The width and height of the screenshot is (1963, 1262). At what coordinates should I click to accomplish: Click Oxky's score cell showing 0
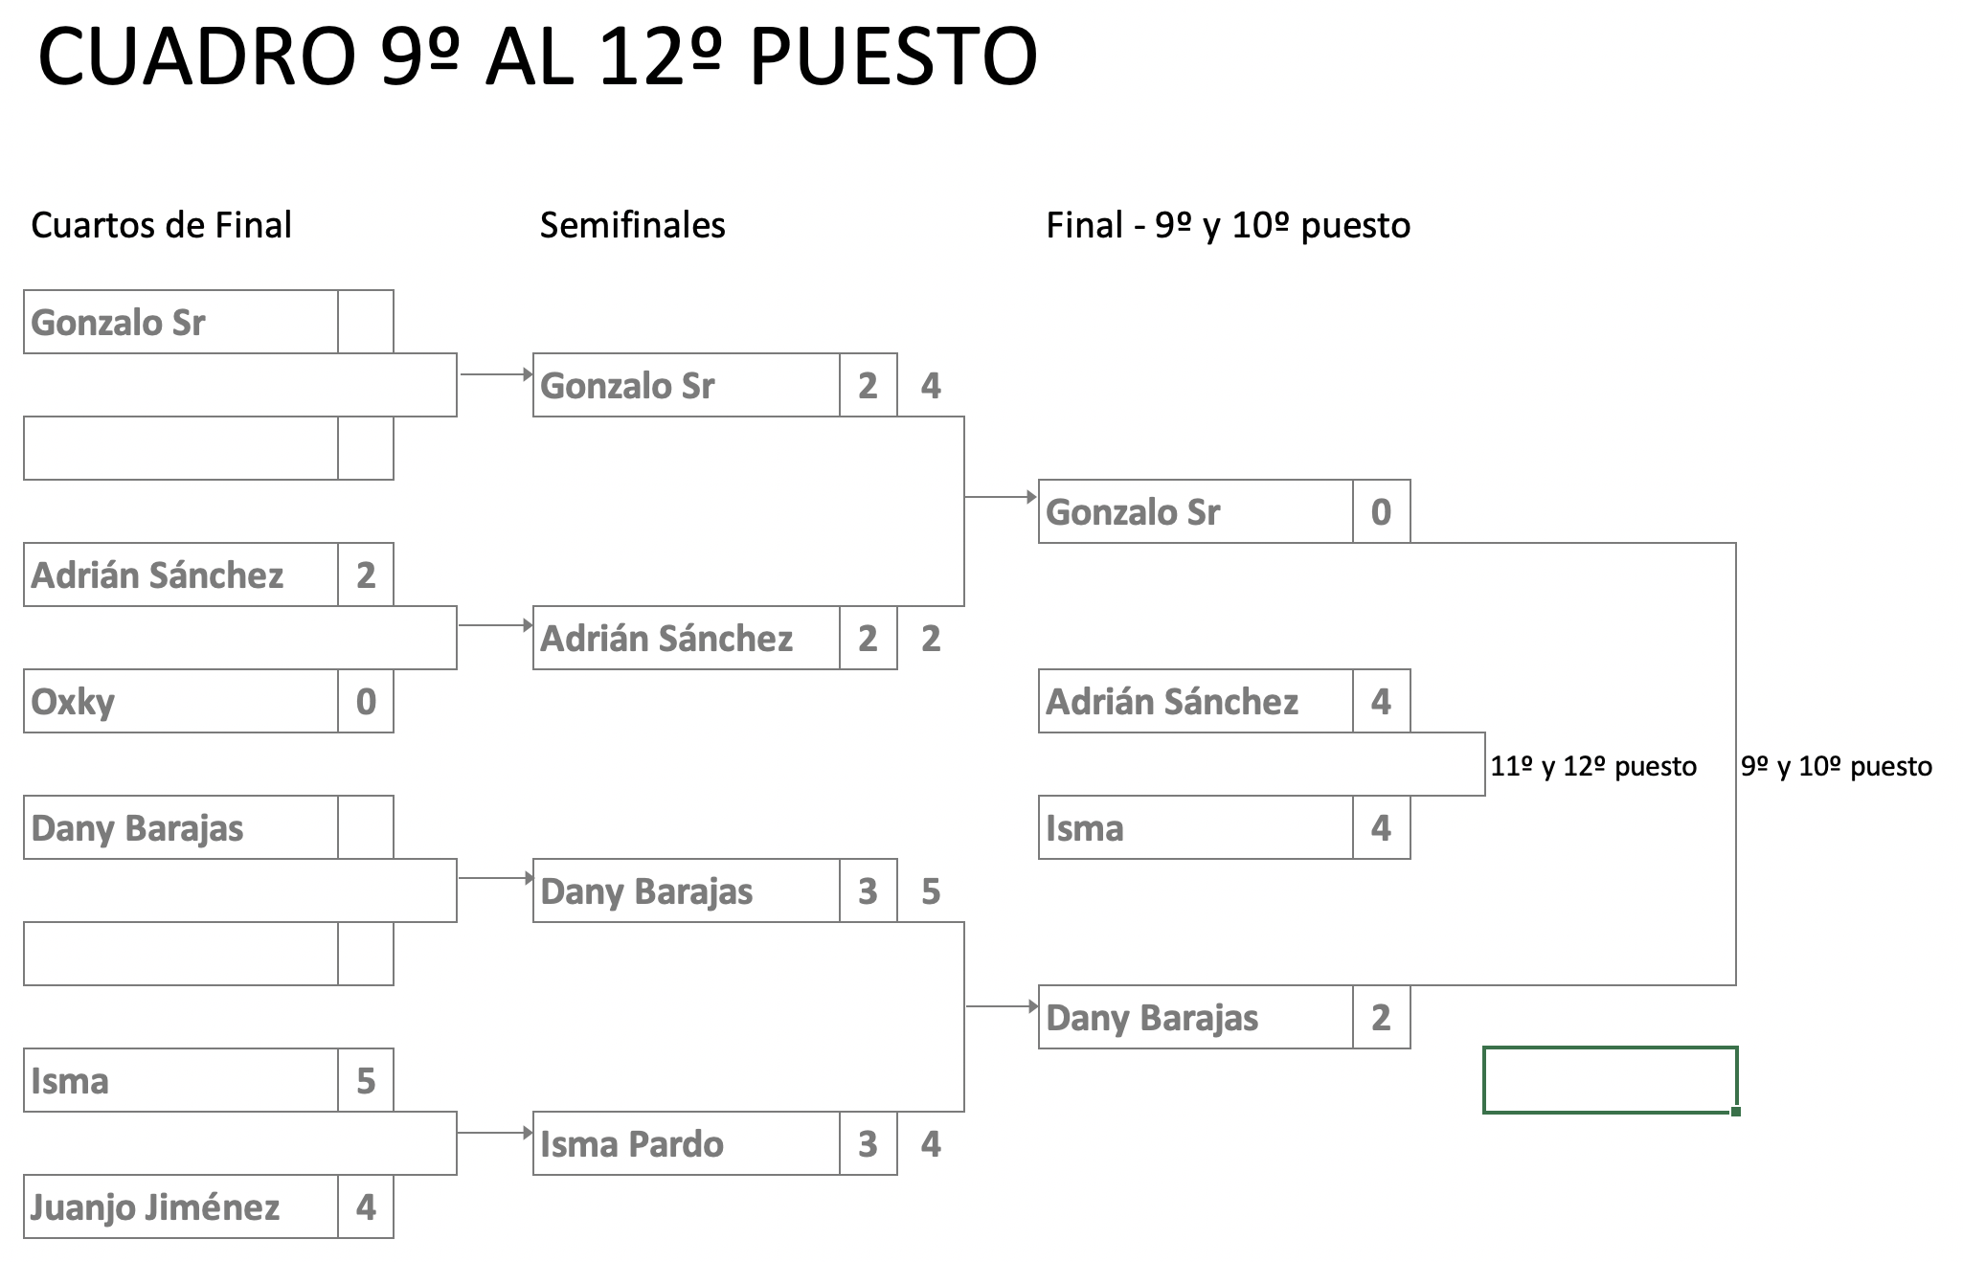tap(366, 701)
